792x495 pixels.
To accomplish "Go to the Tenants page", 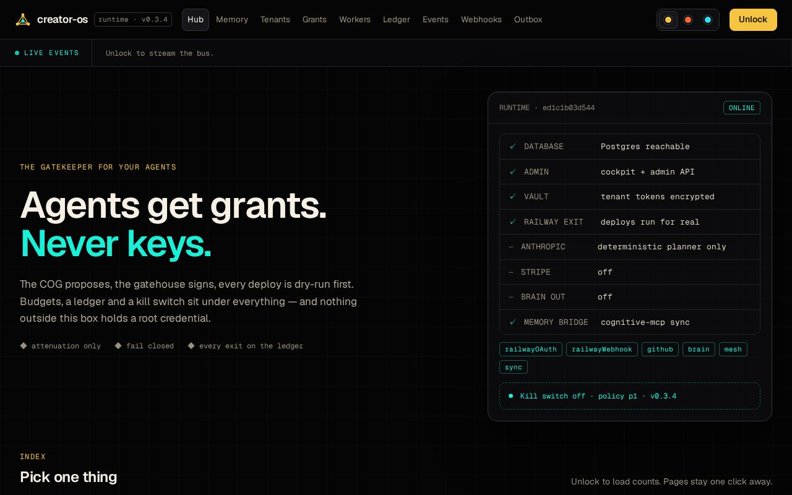I will [x=275, y=20].
